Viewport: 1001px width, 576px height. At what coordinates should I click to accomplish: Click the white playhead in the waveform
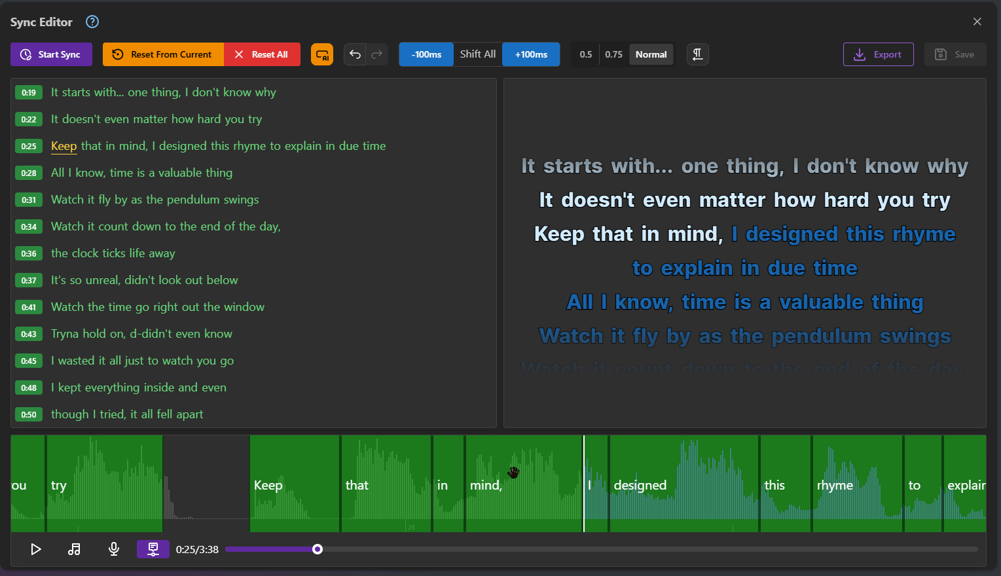coord(584,484)
